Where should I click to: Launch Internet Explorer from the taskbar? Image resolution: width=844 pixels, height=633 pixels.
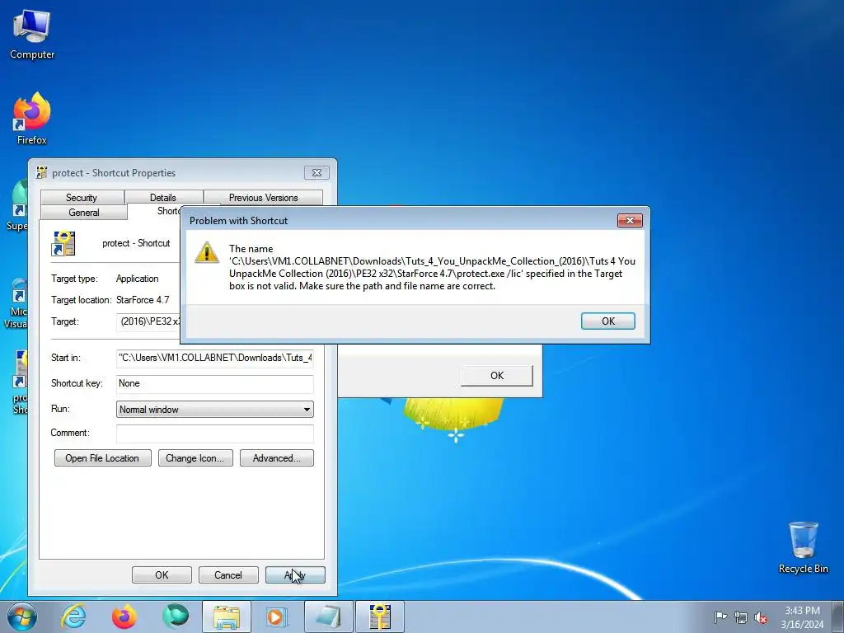pos(73,617)
